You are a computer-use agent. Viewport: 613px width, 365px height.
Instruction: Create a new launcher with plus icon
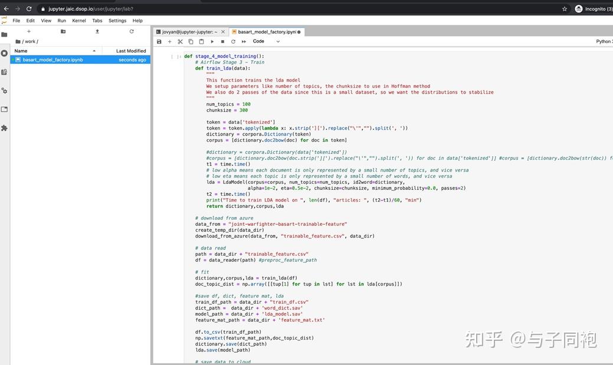pos(29,31)
